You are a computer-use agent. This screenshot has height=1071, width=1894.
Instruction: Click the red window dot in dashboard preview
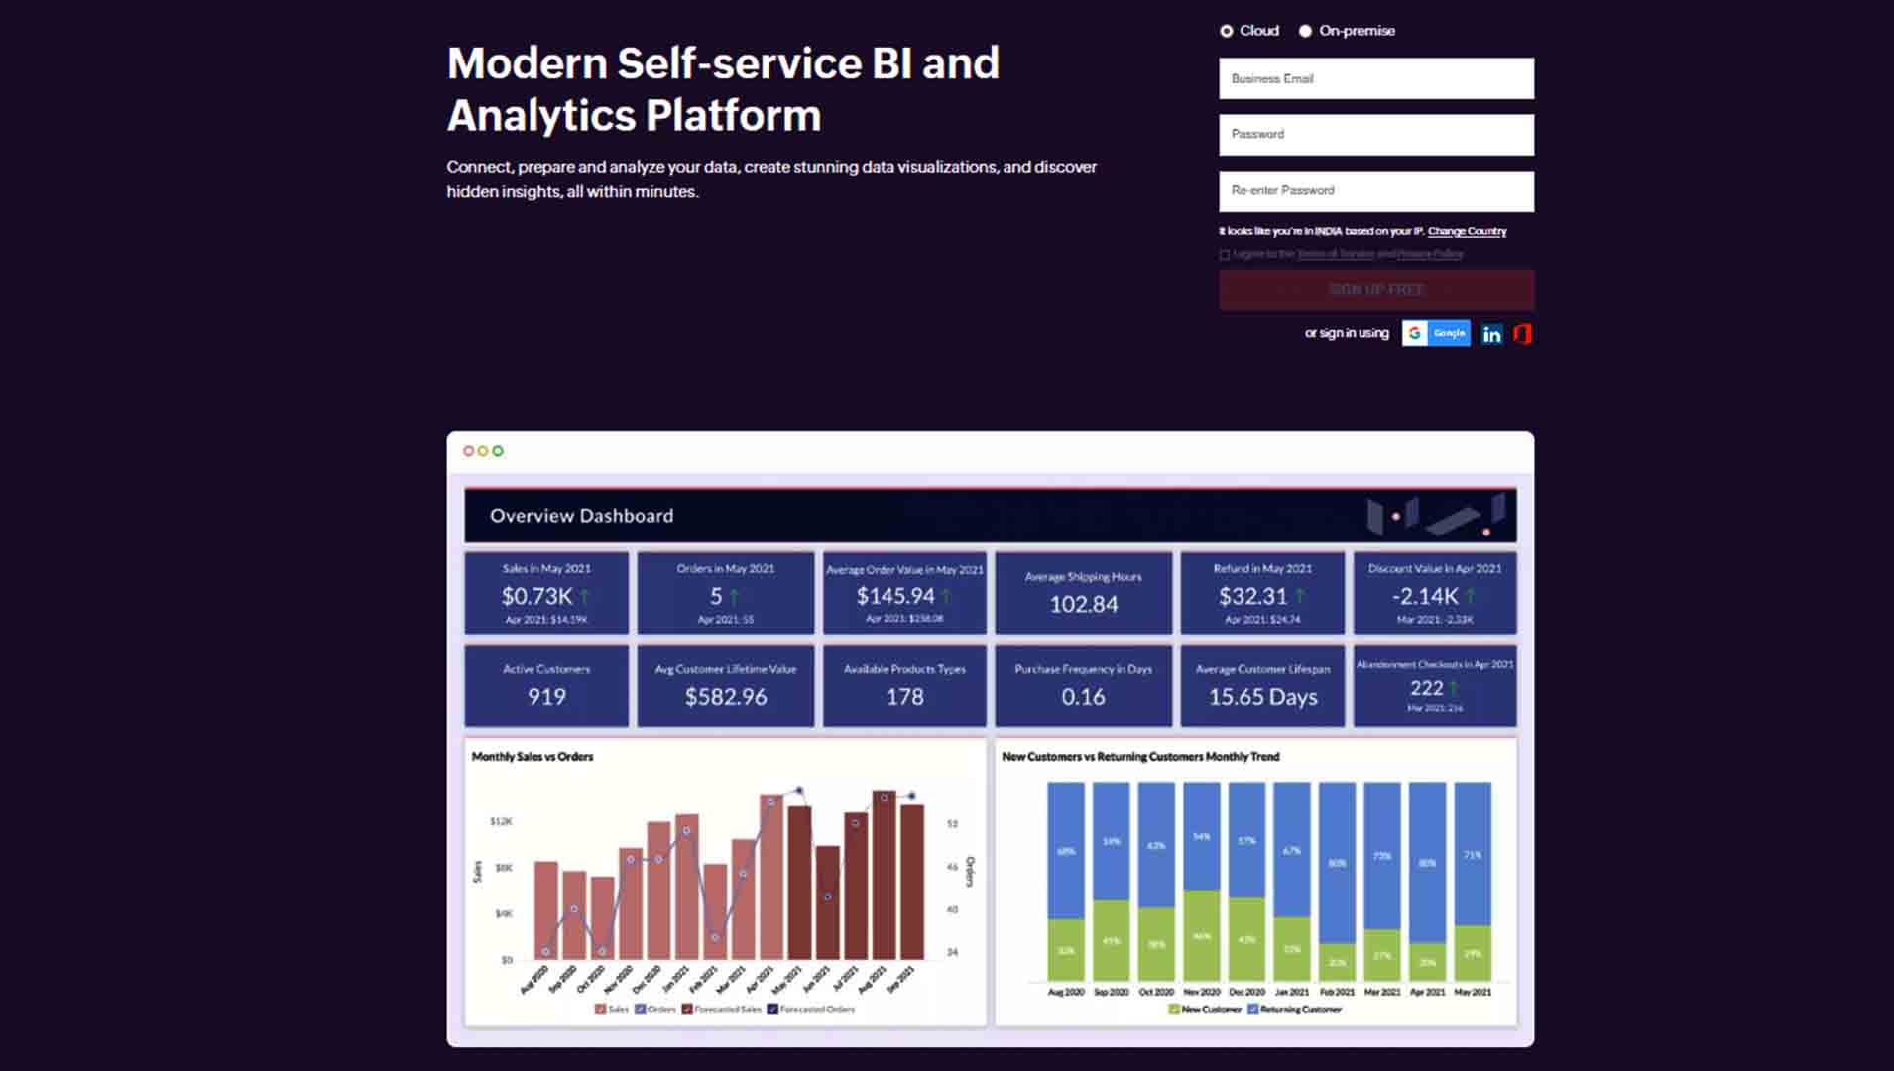(468, 451)
